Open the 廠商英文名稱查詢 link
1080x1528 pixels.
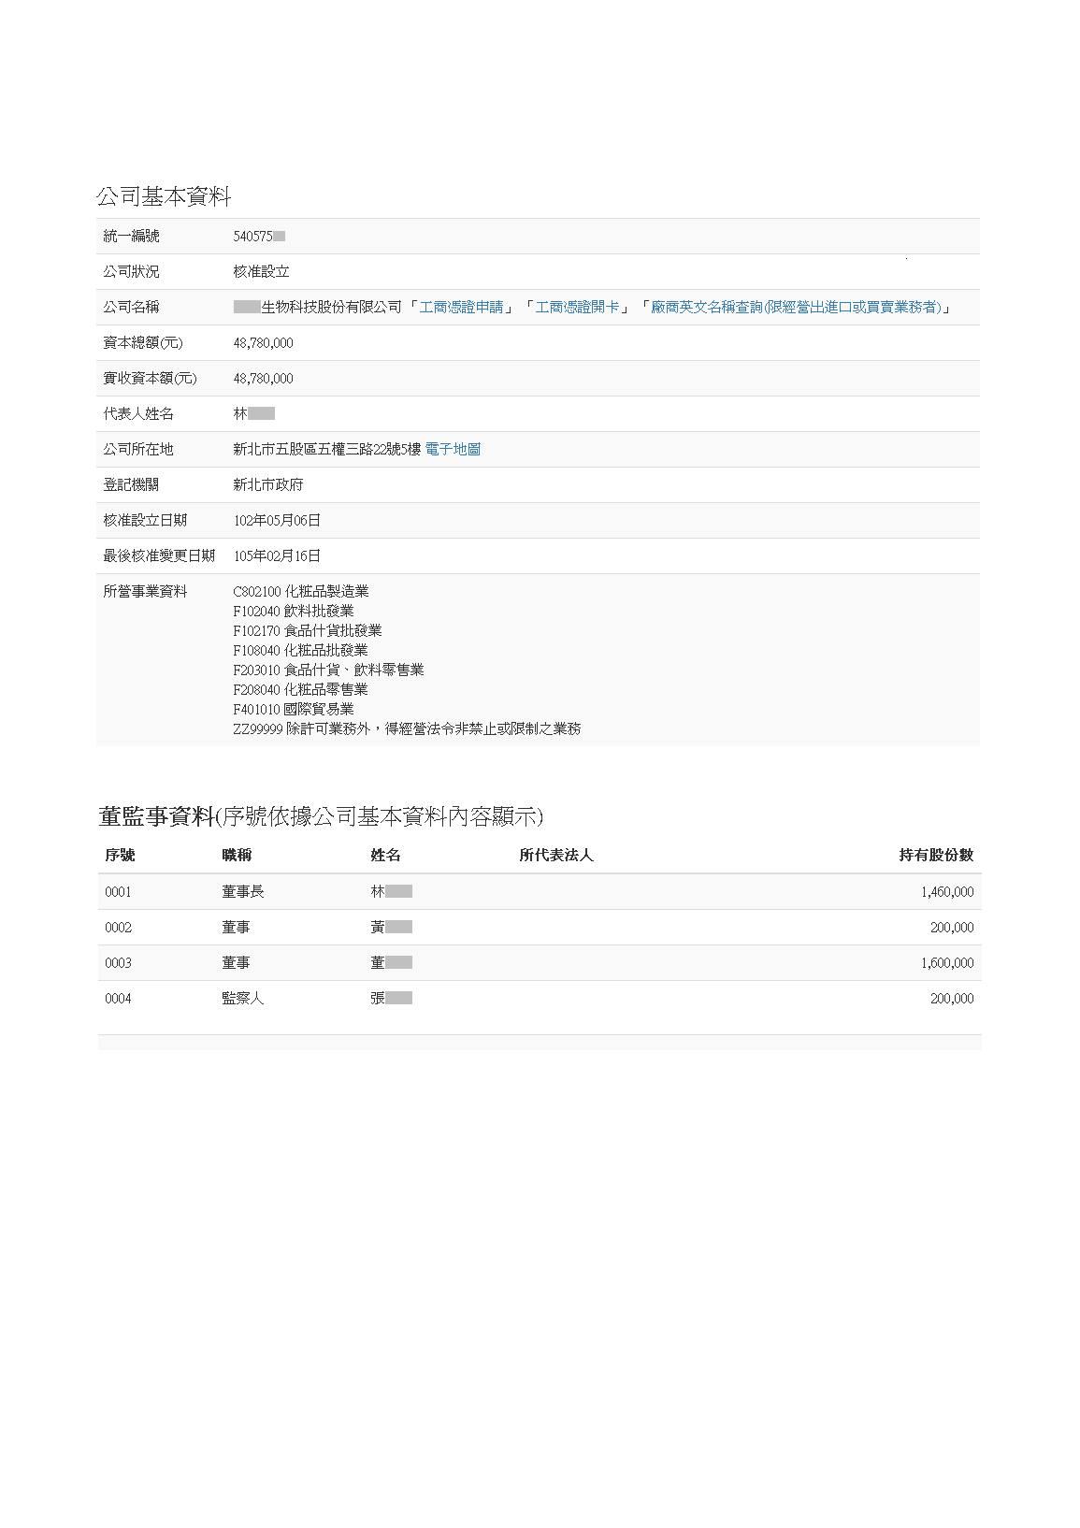[x=796, y=307]
